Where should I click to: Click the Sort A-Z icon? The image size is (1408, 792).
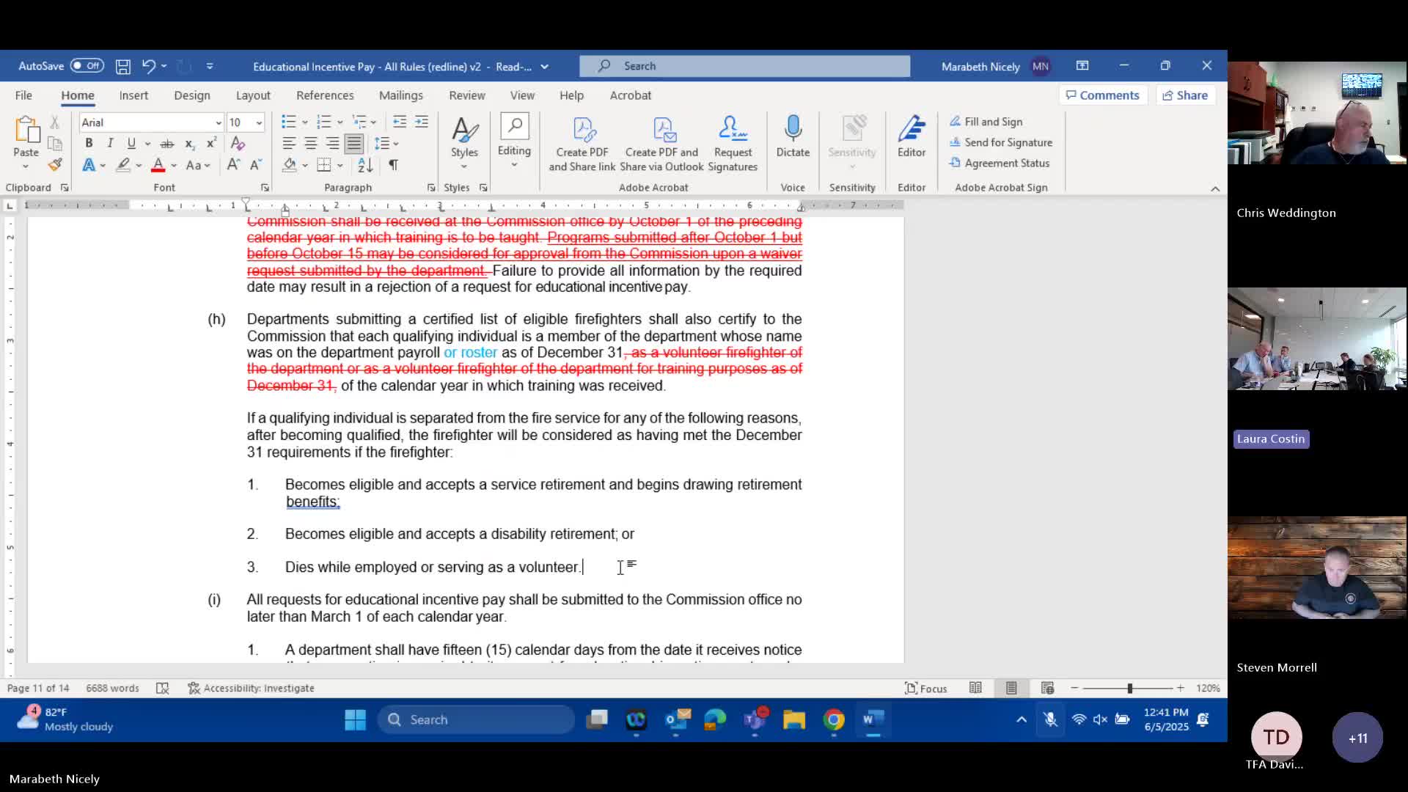[x=365, y=165]
